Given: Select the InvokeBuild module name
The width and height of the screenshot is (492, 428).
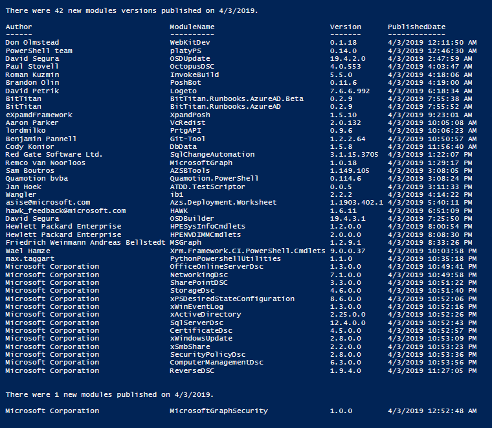Looking at the screenshot, I should click(194, 74).
